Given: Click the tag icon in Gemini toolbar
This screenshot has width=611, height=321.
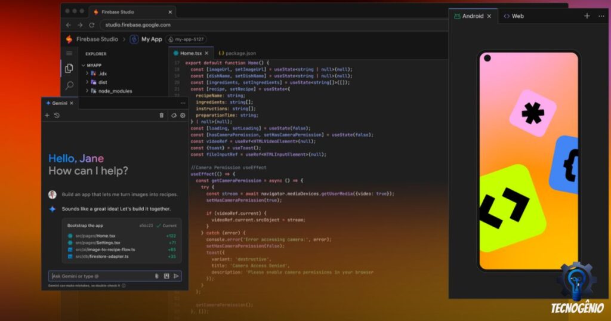Looking at the screenshot, I should (x=174, y=115).
